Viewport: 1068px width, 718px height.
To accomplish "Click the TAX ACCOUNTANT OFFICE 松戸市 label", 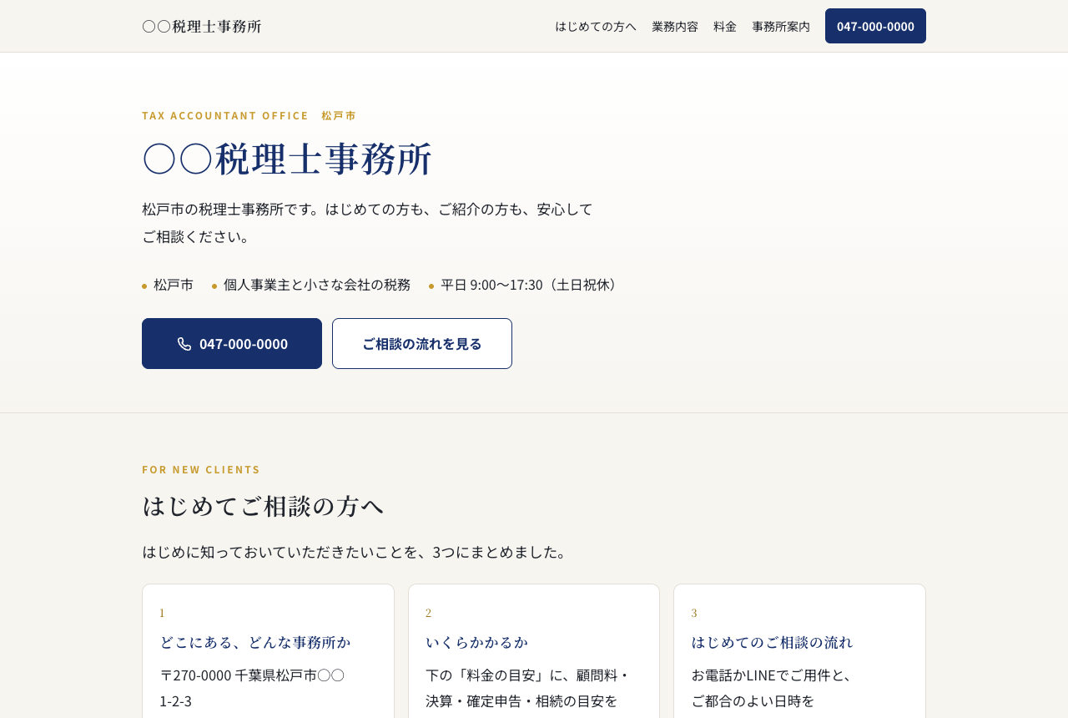I will point(249,115).
